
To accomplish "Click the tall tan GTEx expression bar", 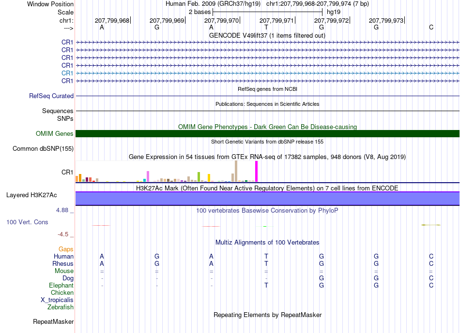I will click(x=236, y=171).
